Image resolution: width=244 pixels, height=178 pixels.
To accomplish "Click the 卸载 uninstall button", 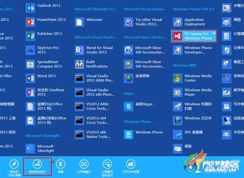I will (61, 166).
